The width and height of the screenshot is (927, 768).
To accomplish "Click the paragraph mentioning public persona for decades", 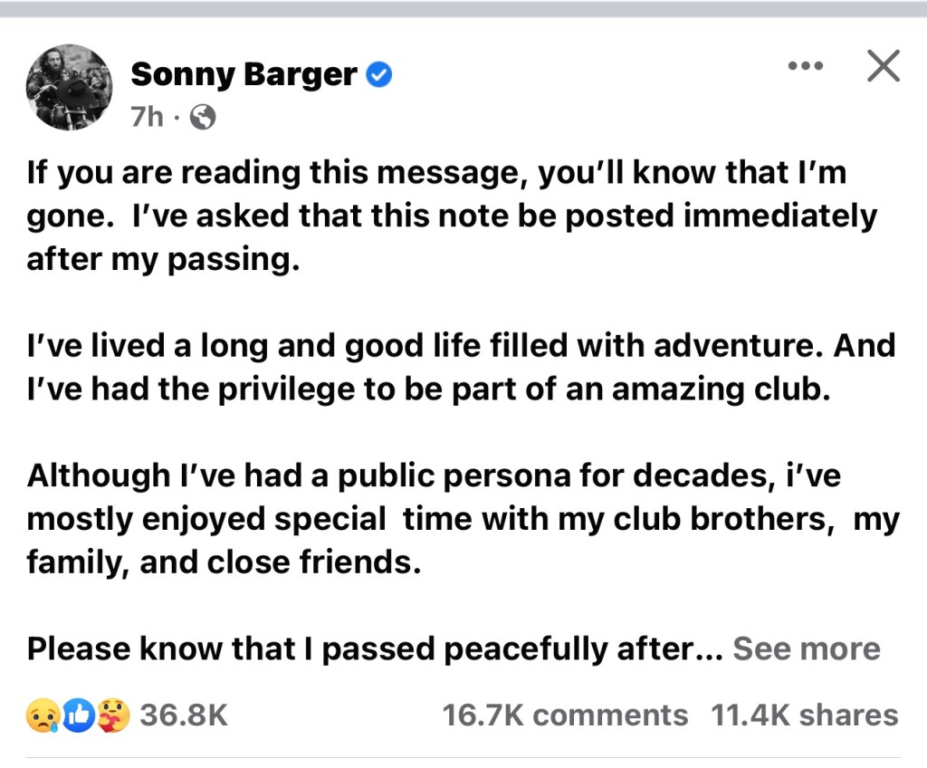I will tap(453, 519).
